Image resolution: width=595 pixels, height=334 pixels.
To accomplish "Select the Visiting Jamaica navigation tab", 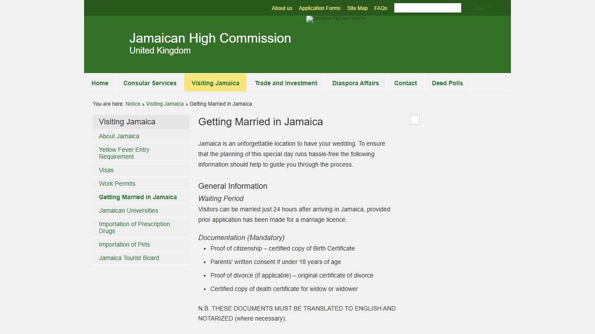I will coord(215,83).
